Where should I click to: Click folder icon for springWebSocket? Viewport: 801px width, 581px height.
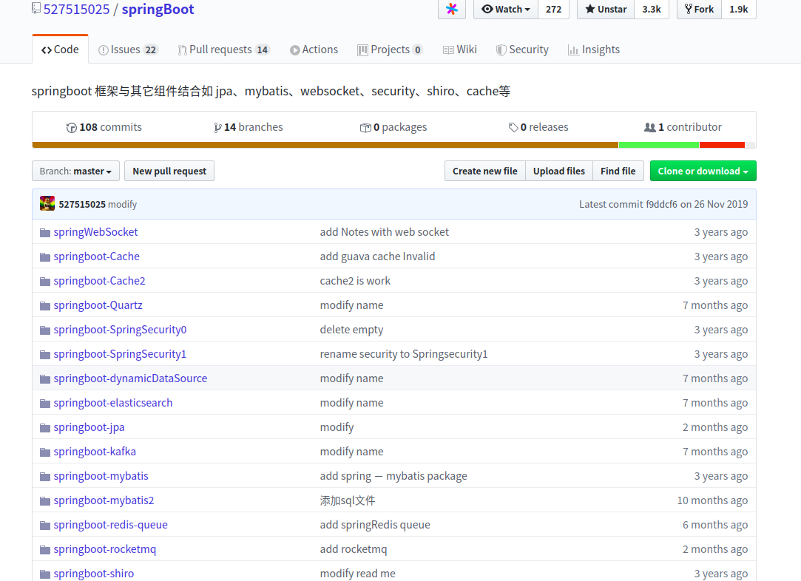tap(45, 233)
